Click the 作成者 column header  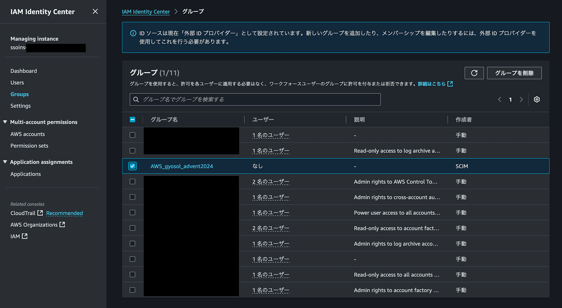pyautogui.click(x=464, y=119)
